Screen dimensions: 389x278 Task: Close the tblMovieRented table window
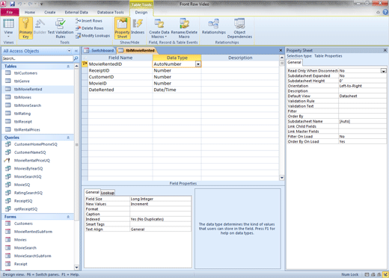coord(281,50)
